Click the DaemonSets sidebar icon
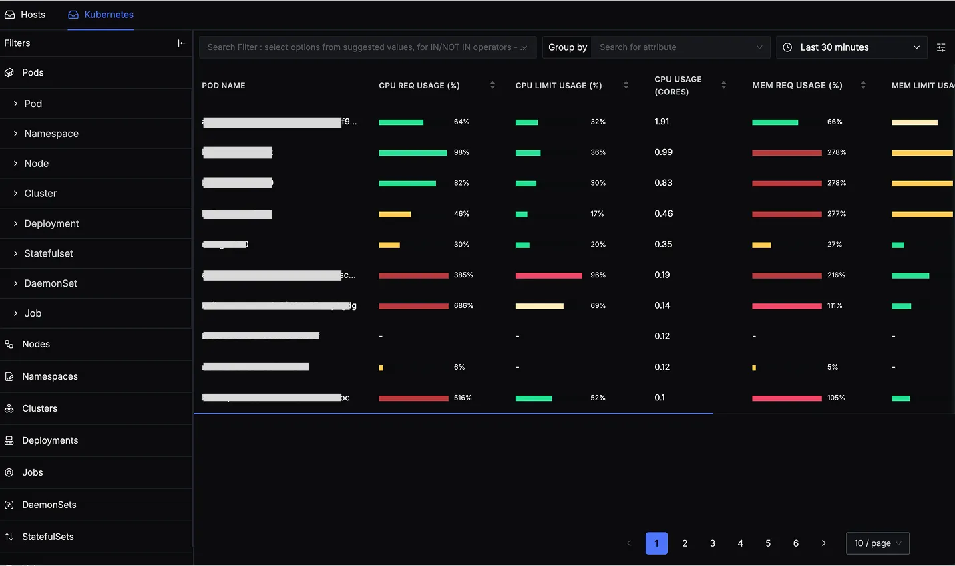Image resolution: width=955 pixels, height=566 pixels. point(9,505)
